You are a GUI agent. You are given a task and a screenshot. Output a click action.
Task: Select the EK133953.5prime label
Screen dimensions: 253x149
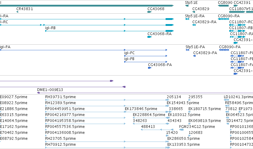[x=183, y=145]
